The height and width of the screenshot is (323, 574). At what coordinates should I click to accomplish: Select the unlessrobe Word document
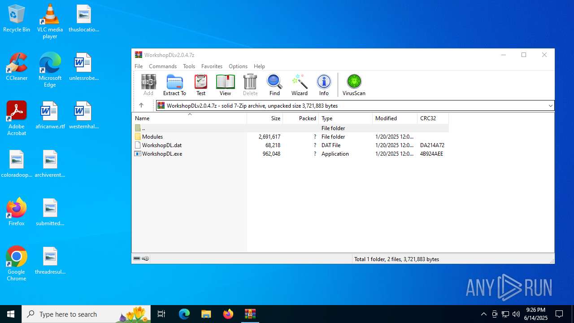click(83, 67)
